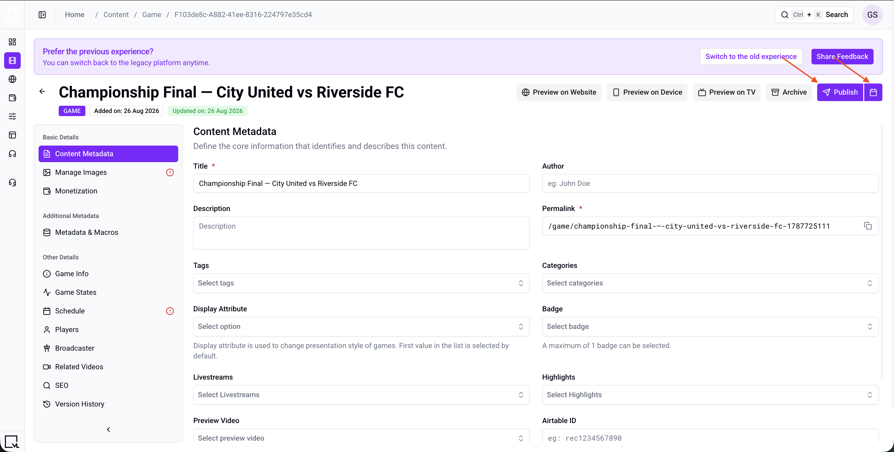Click the GAME type badge
894x452 pixels.
[x=72, y=111]
